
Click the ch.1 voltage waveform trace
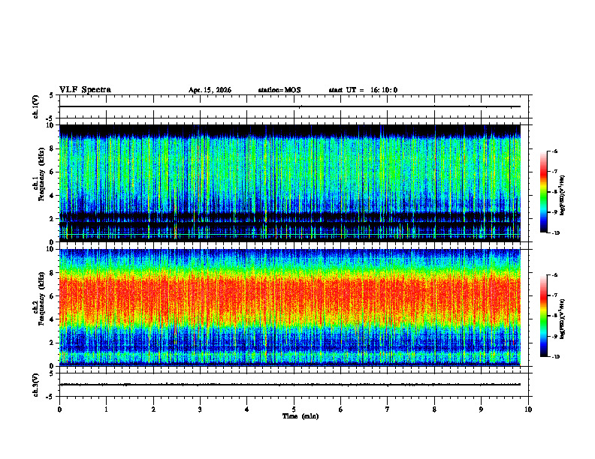point(290,106)
